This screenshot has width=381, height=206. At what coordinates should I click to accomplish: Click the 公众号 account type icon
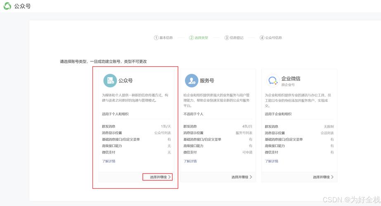point(110,81)
